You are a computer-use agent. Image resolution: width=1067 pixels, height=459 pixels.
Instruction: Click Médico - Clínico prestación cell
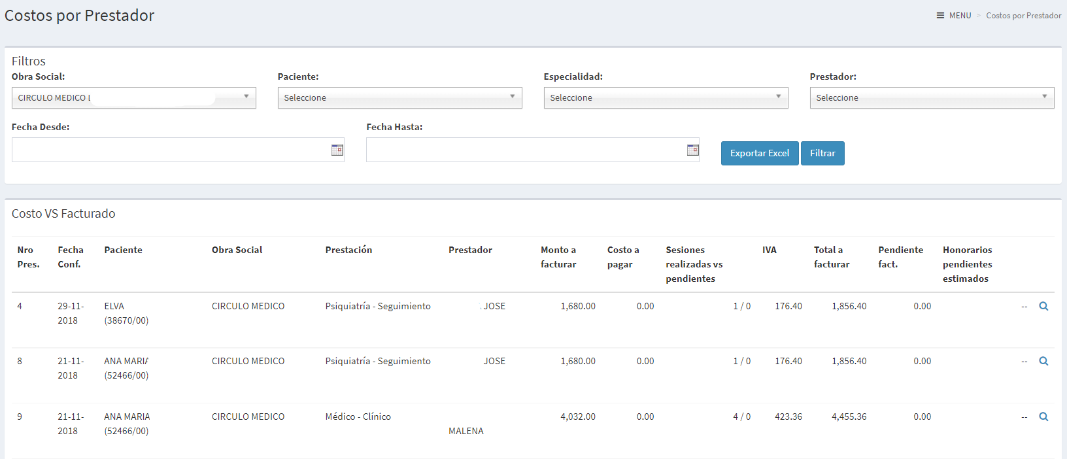tap(358, 416)
